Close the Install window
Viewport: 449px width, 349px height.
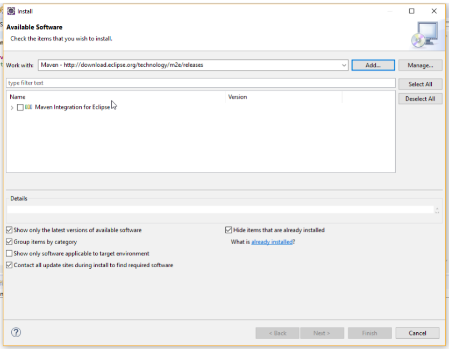click(x=434, y=11)
